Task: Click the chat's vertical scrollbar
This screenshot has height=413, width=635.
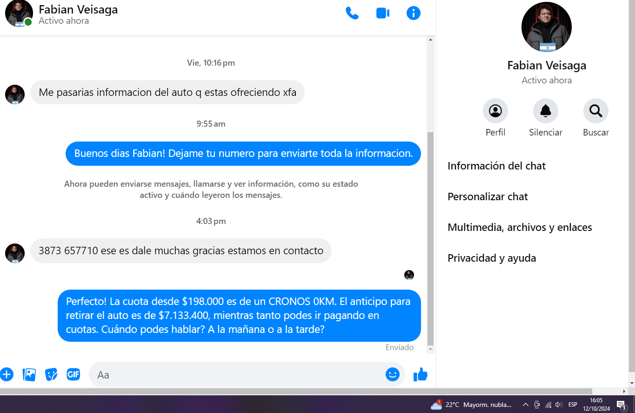Action: point(430,233)
